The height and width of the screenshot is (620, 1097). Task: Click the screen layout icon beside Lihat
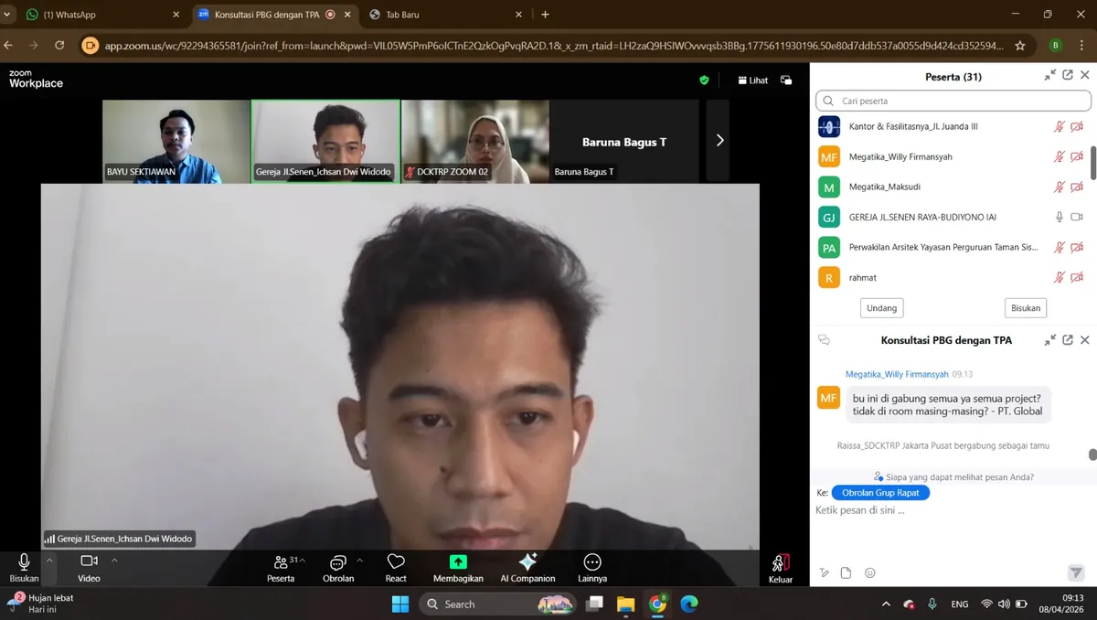click(786, 80)
